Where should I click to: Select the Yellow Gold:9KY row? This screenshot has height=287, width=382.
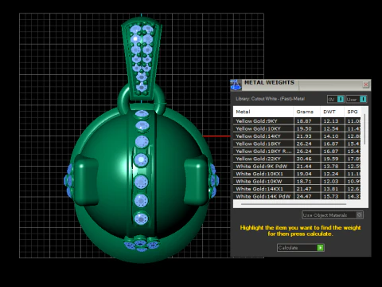[x=297, y=121]
